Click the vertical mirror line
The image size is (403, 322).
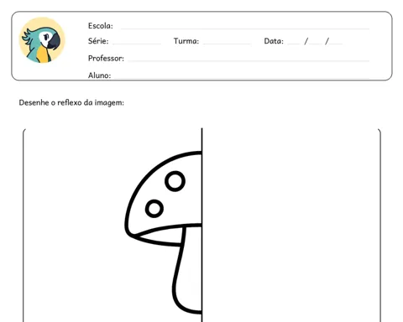201,225
